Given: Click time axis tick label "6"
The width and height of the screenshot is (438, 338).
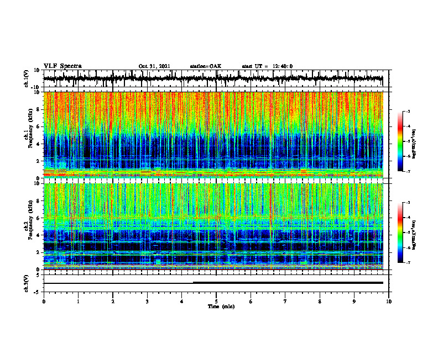Looking at the screenshot, I should click(x=251, y=302).
